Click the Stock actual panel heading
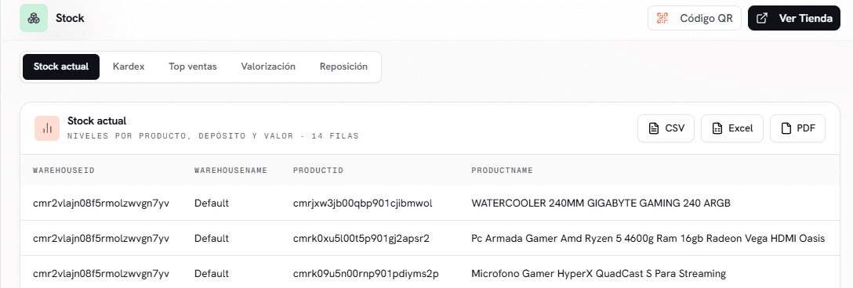Image resolution: width=853 pixels, height=288 pixels. pyautogui.click(x=97, y=121)
